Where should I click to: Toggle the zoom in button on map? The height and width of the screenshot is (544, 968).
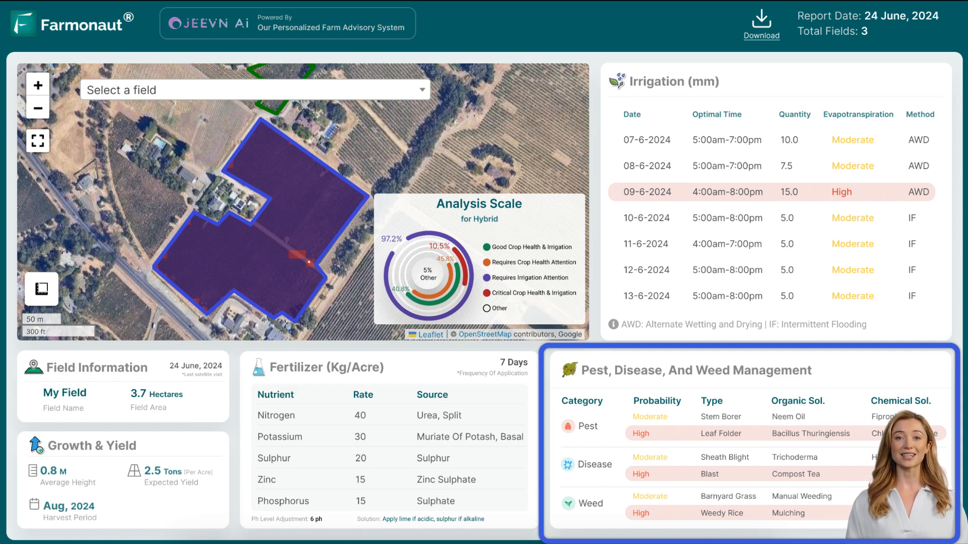(x=38, y=85)
